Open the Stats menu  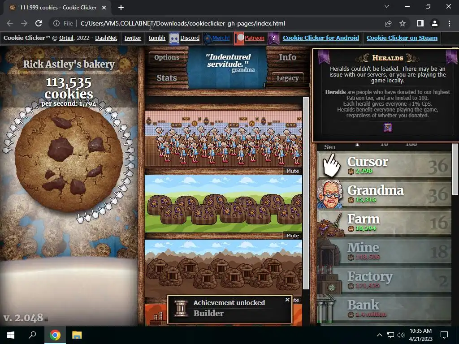[167, 78]
